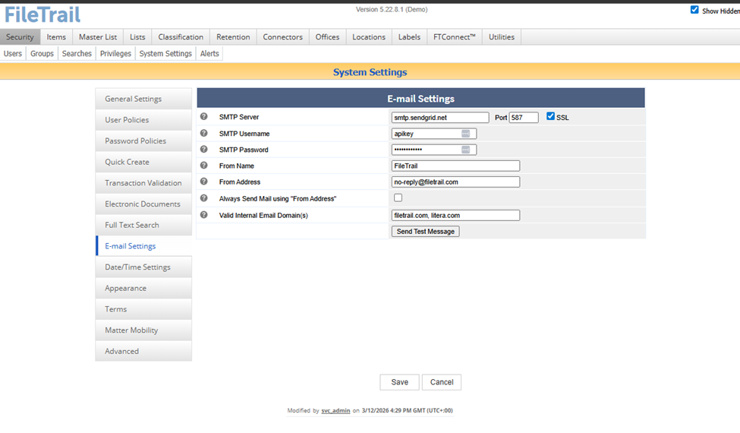Open the Labels tab

409,36
